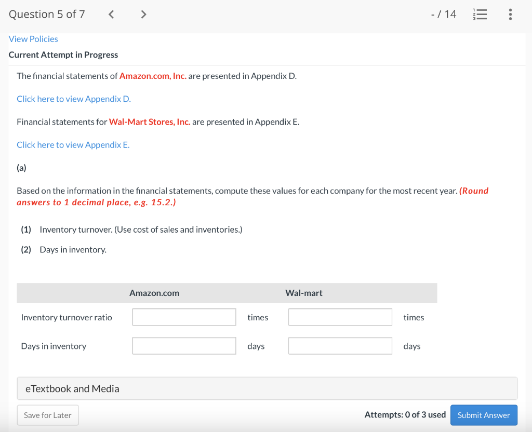This screenshot has width=532, height=432.
Task: Click the 'Inventory turnover ratio' row label
Action: pyautogui.click(x=66, y=317)
